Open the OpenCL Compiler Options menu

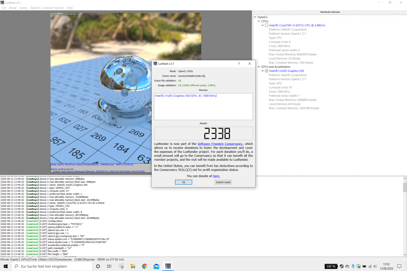(47, 8)
